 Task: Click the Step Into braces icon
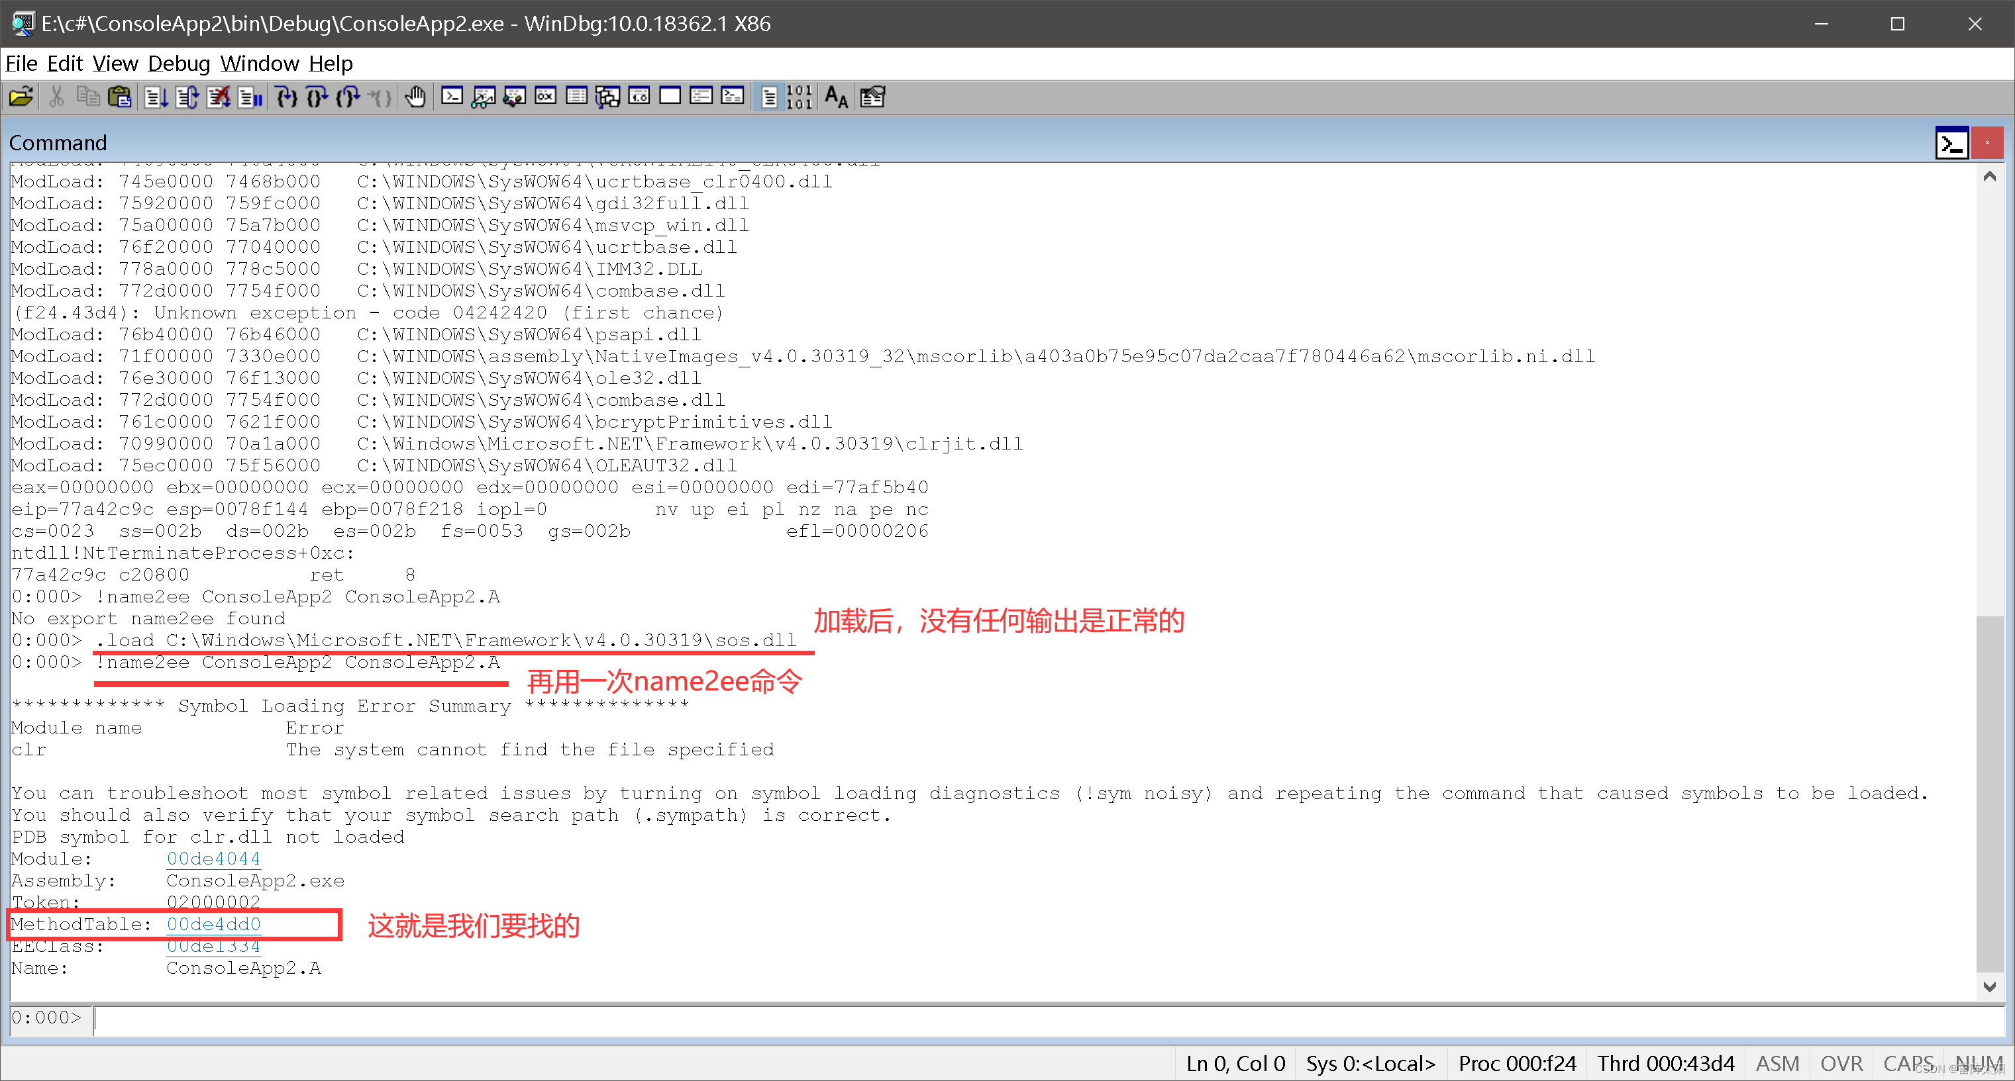[286, 97]
